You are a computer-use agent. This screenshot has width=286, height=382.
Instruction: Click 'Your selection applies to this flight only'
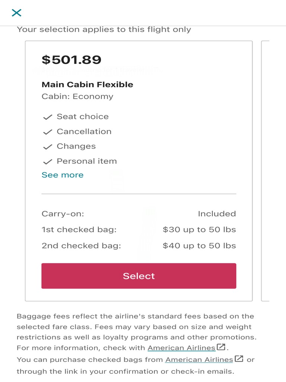[104, 29]
